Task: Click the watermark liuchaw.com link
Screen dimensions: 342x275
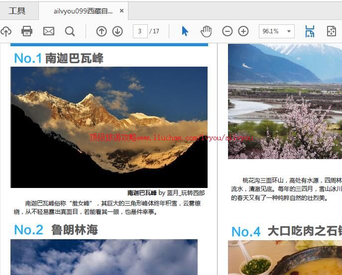Action: [x=172, y=138]
